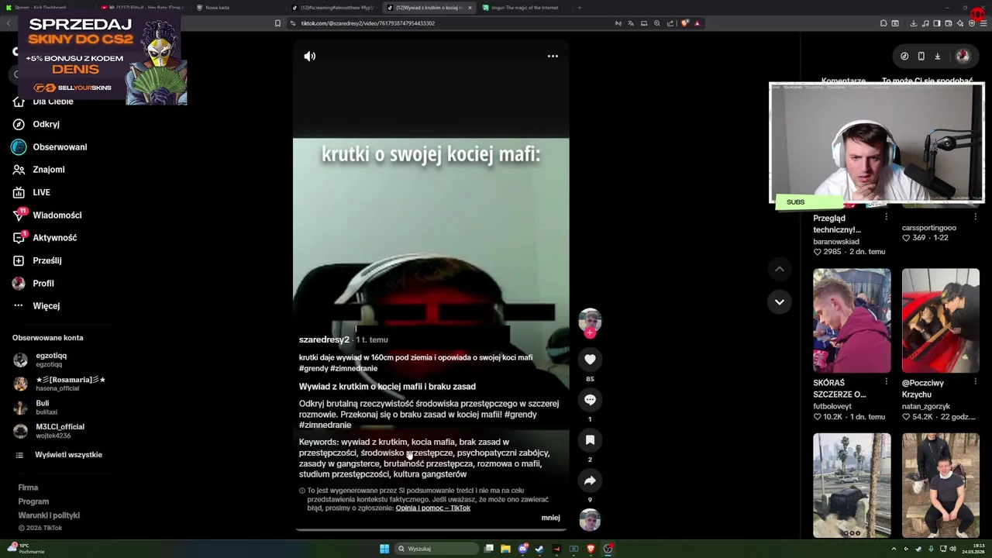Open the Brave Shields lion icon

[x=684, y=23]
